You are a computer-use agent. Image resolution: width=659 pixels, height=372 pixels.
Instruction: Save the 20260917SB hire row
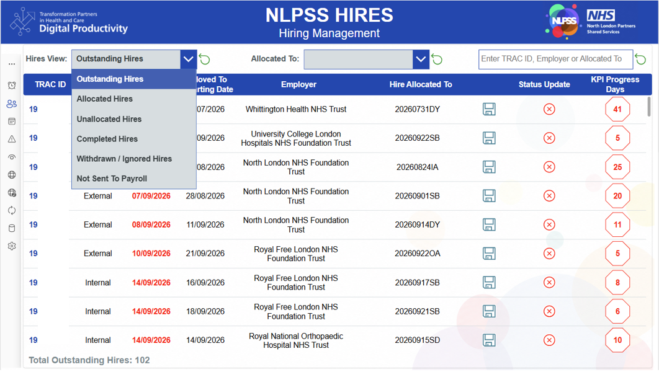pos(489,283)
